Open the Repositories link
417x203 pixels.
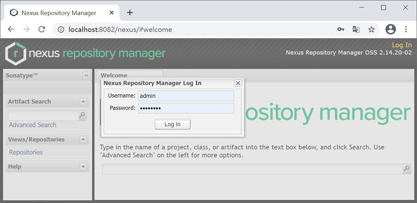[x=26, y=152]
